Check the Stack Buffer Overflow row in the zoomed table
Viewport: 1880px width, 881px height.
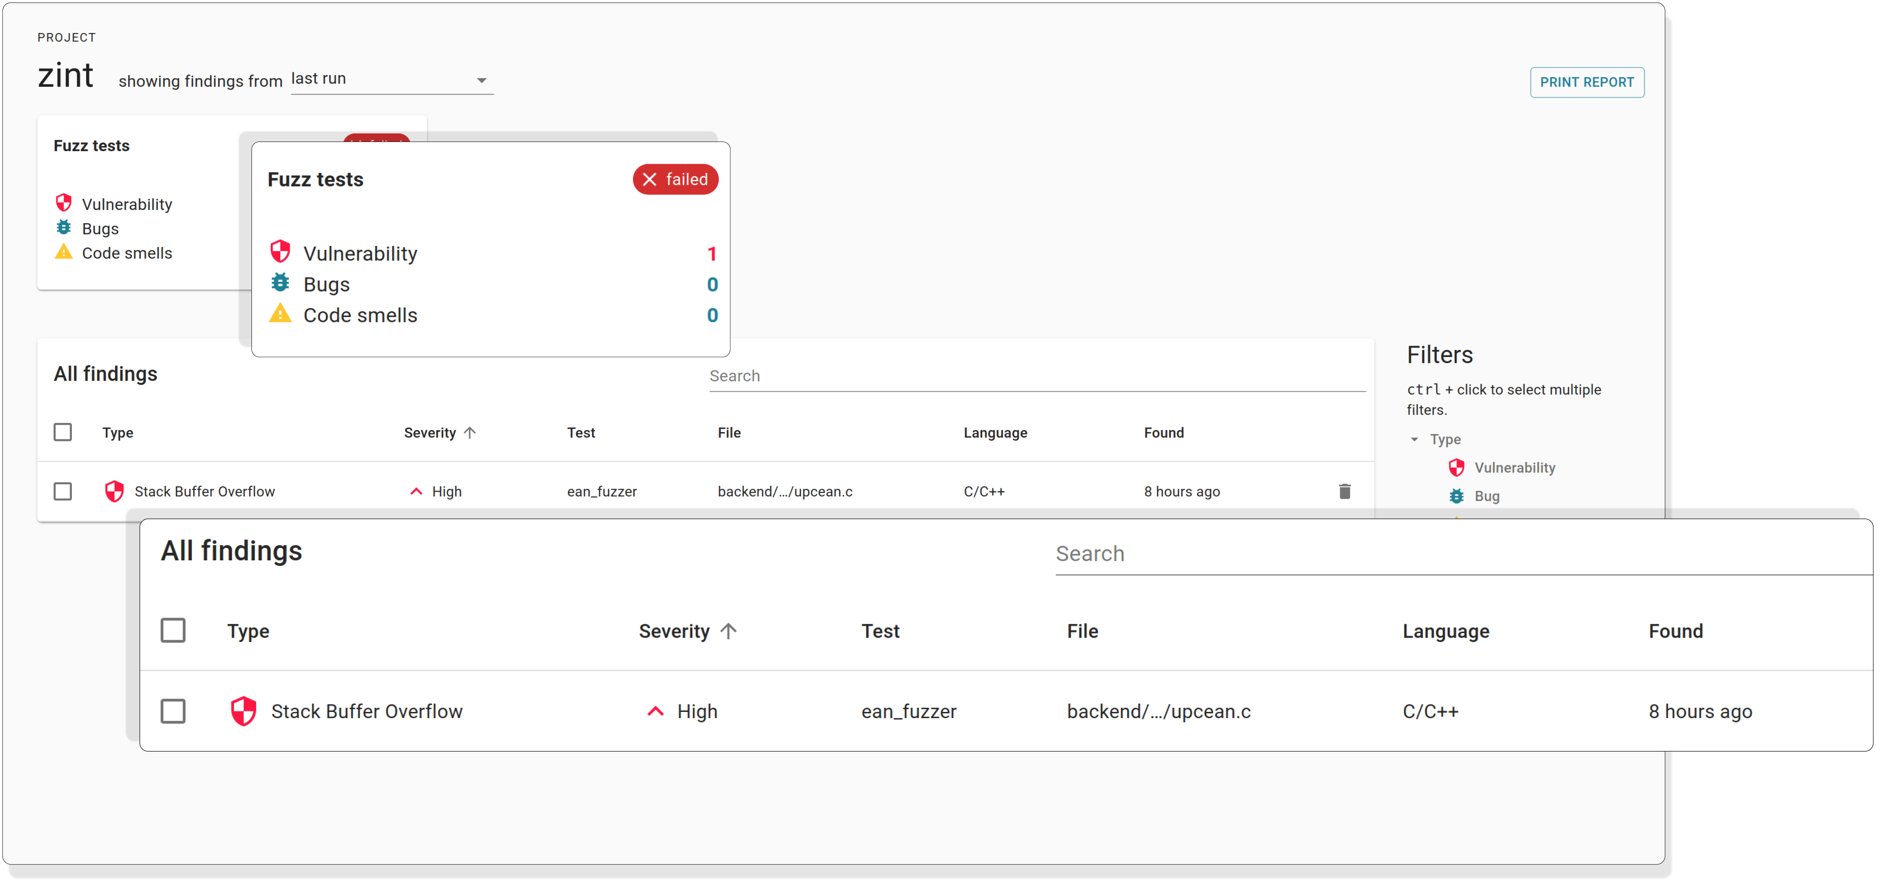tap(173, 711)
